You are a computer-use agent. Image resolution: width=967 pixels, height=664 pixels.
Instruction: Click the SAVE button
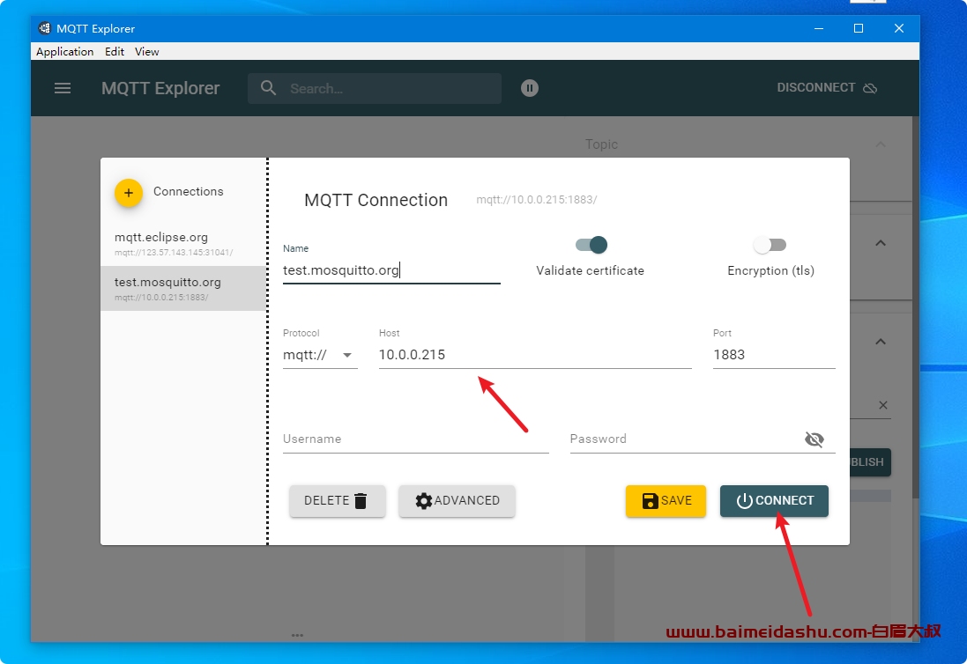click(x=666, y=501)
